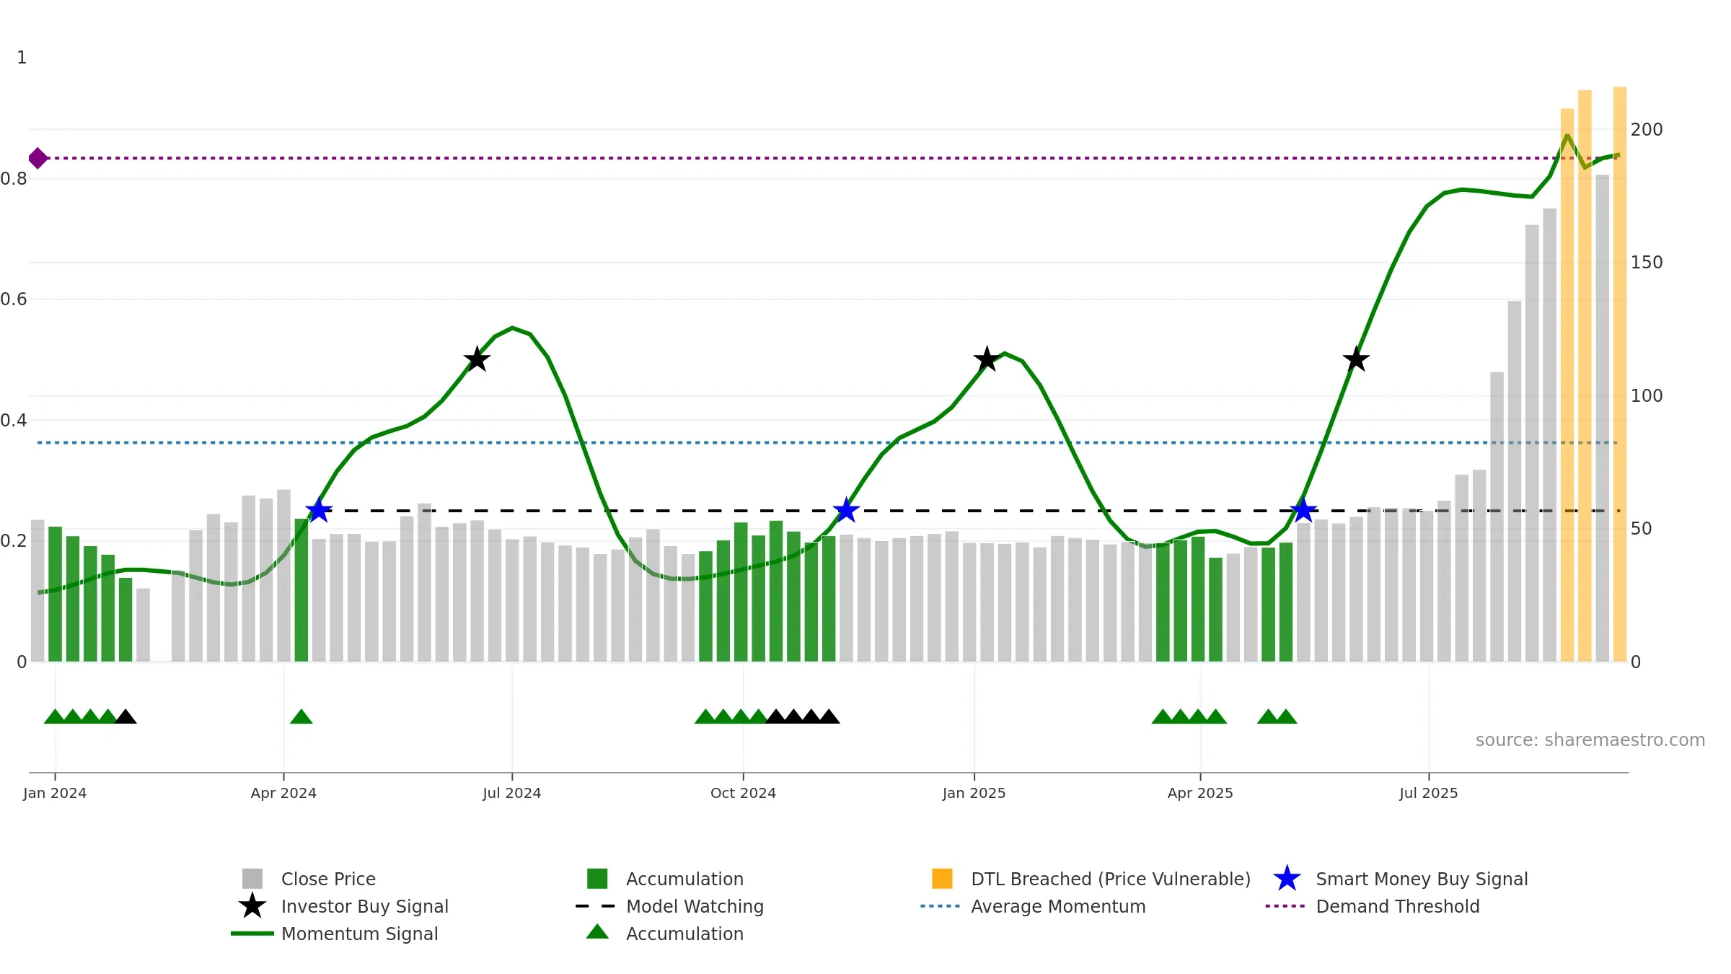The width and height of the screenshot is (1731, 974).
Task: Click the Apr 2025 axis label
Action: pos(1200,793)
